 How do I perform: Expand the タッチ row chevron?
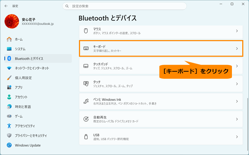click(x=237, y=84)
